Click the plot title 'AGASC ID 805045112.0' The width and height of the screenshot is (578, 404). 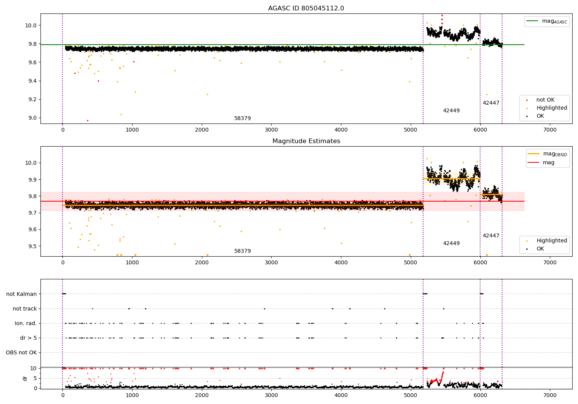click(x=306, y=8)
